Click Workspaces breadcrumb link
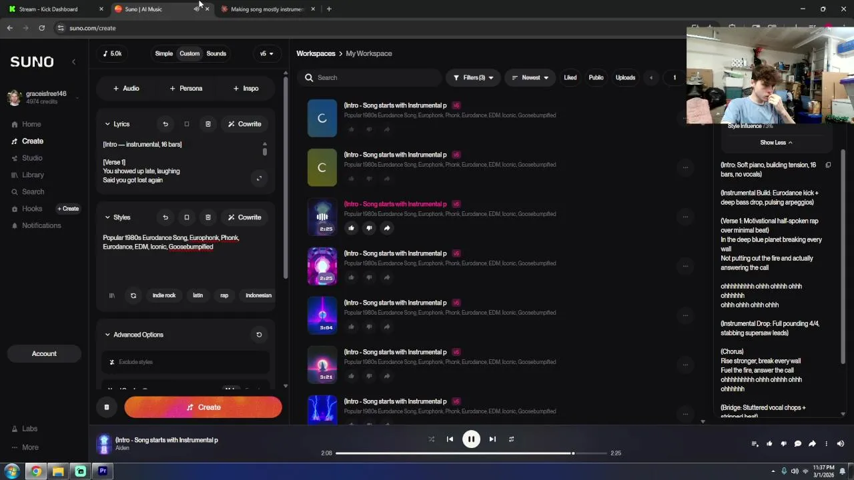 (x=316, y=53)
